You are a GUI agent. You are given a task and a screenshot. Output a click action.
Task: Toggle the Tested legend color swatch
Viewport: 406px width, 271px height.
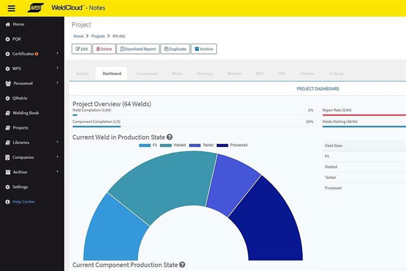tap(195, 145)
